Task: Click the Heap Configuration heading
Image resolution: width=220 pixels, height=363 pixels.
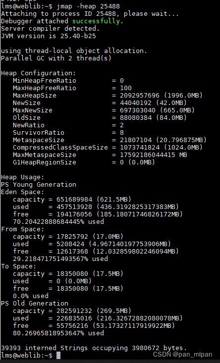Action: [x=39, y=73]
